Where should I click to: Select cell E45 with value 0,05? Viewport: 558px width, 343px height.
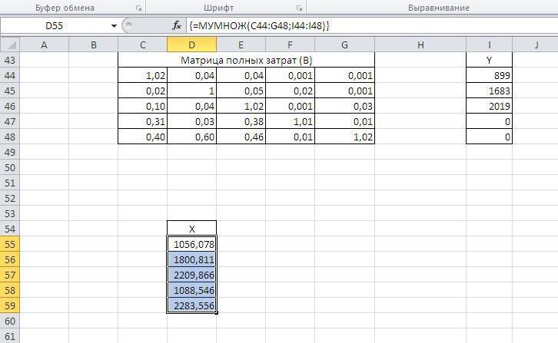(241, 91)
